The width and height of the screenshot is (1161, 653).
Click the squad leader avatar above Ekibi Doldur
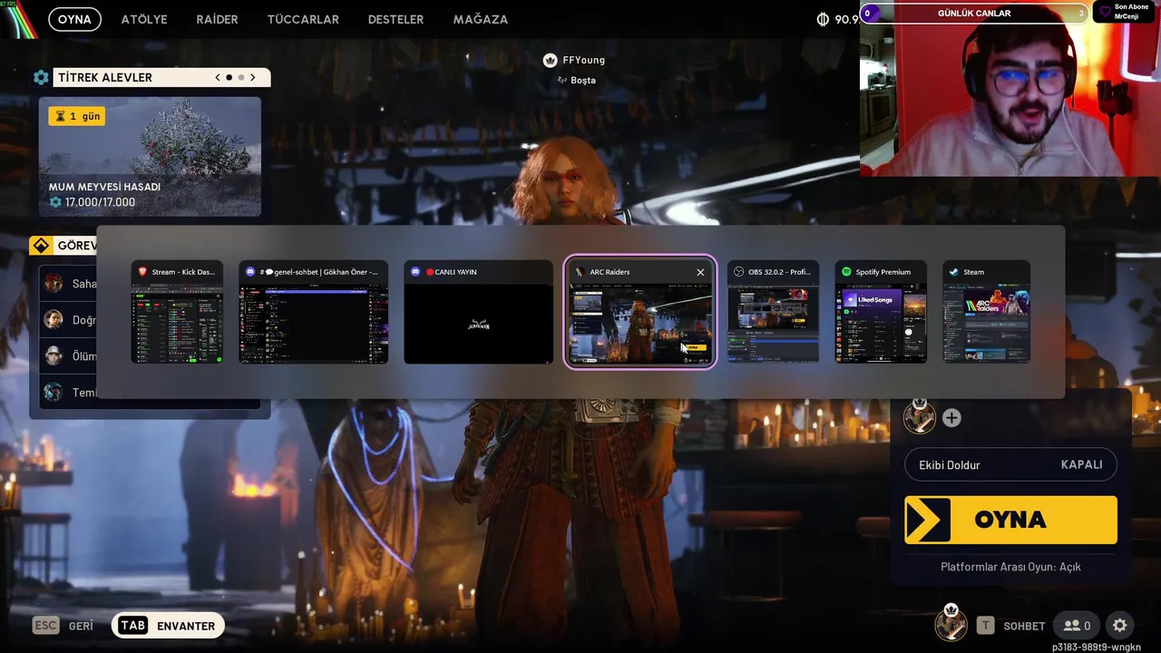[x=920, y=415]
